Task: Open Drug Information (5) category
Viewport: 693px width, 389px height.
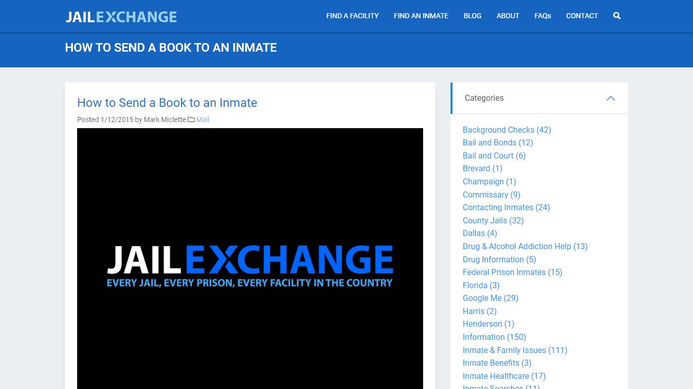Action: [499, 259]
